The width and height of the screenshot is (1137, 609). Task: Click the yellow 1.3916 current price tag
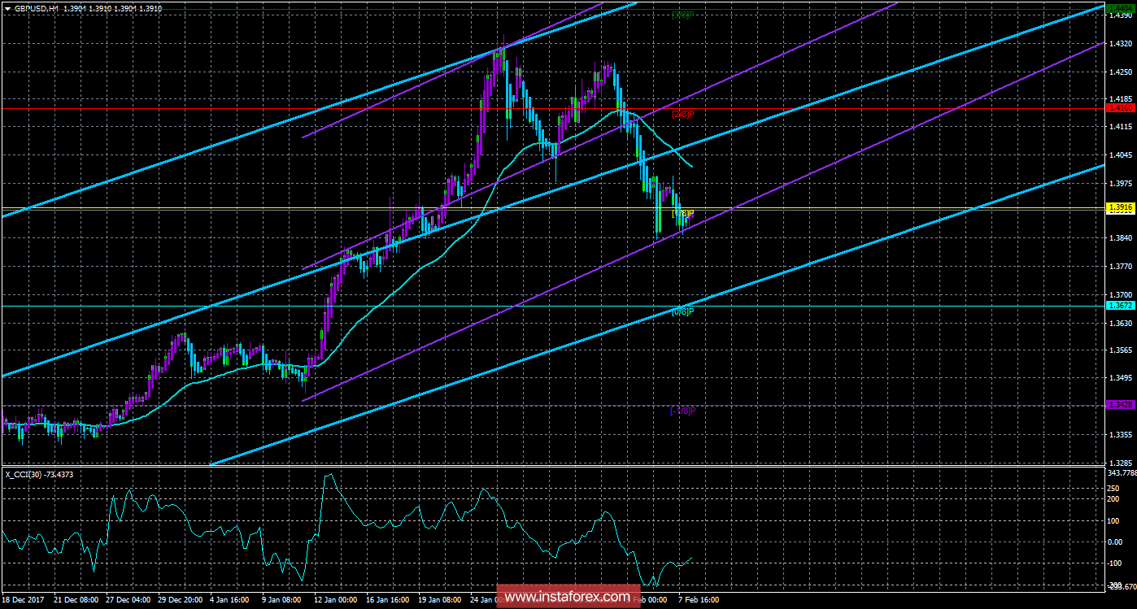(1119, 208)
